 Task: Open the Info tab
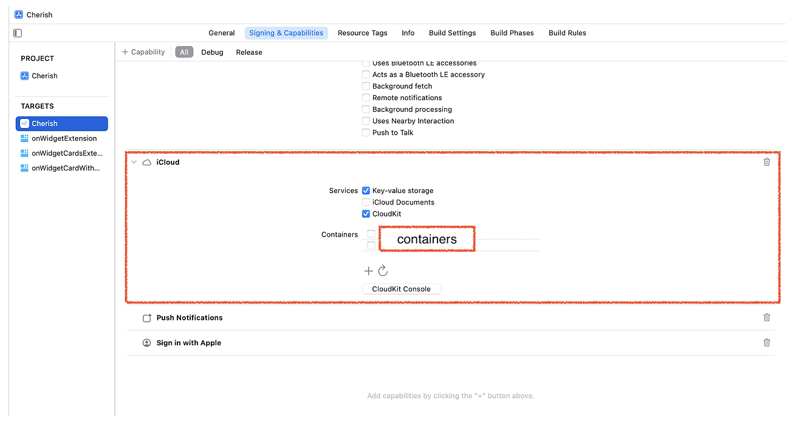[x=408, y=33]
